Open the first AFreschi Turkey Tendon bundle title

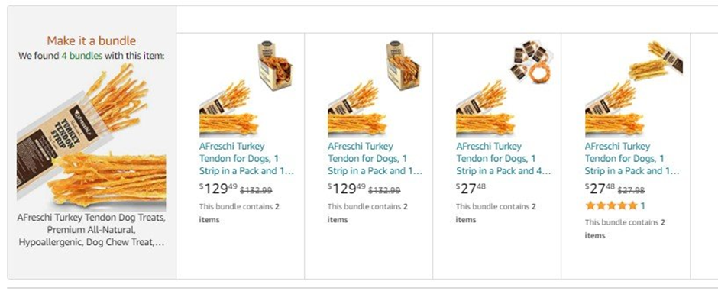coord(247,159)
